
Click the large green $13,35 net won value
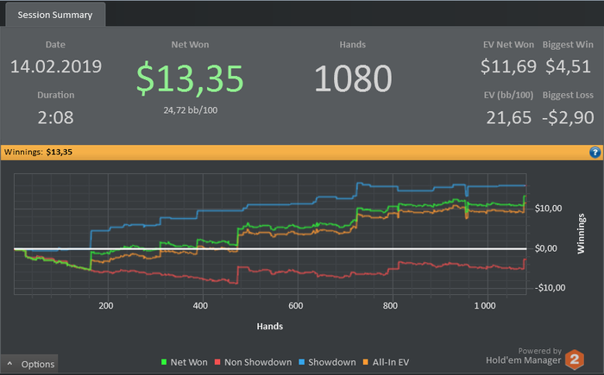(x=190, y=79)
